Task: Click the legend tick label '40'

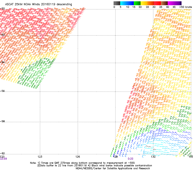Action: click(167, 7)
